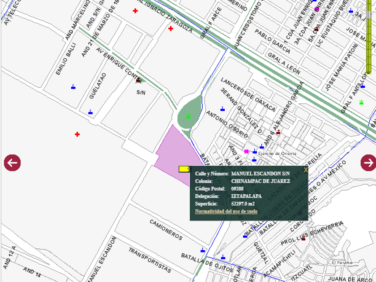This screenshot has height=282, width=376.
Task: Close the property info popup
Action: (x=306, y=170)
